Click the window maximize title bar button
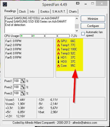Screen dimensions: 110x127 (93, 4)
